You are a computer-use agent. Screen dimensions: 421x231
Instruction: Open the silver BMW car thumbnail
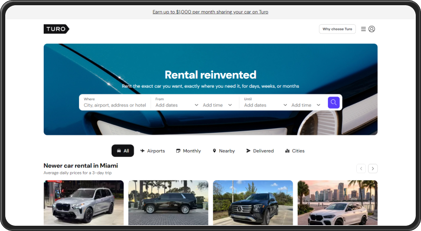[x=84, y=203]
